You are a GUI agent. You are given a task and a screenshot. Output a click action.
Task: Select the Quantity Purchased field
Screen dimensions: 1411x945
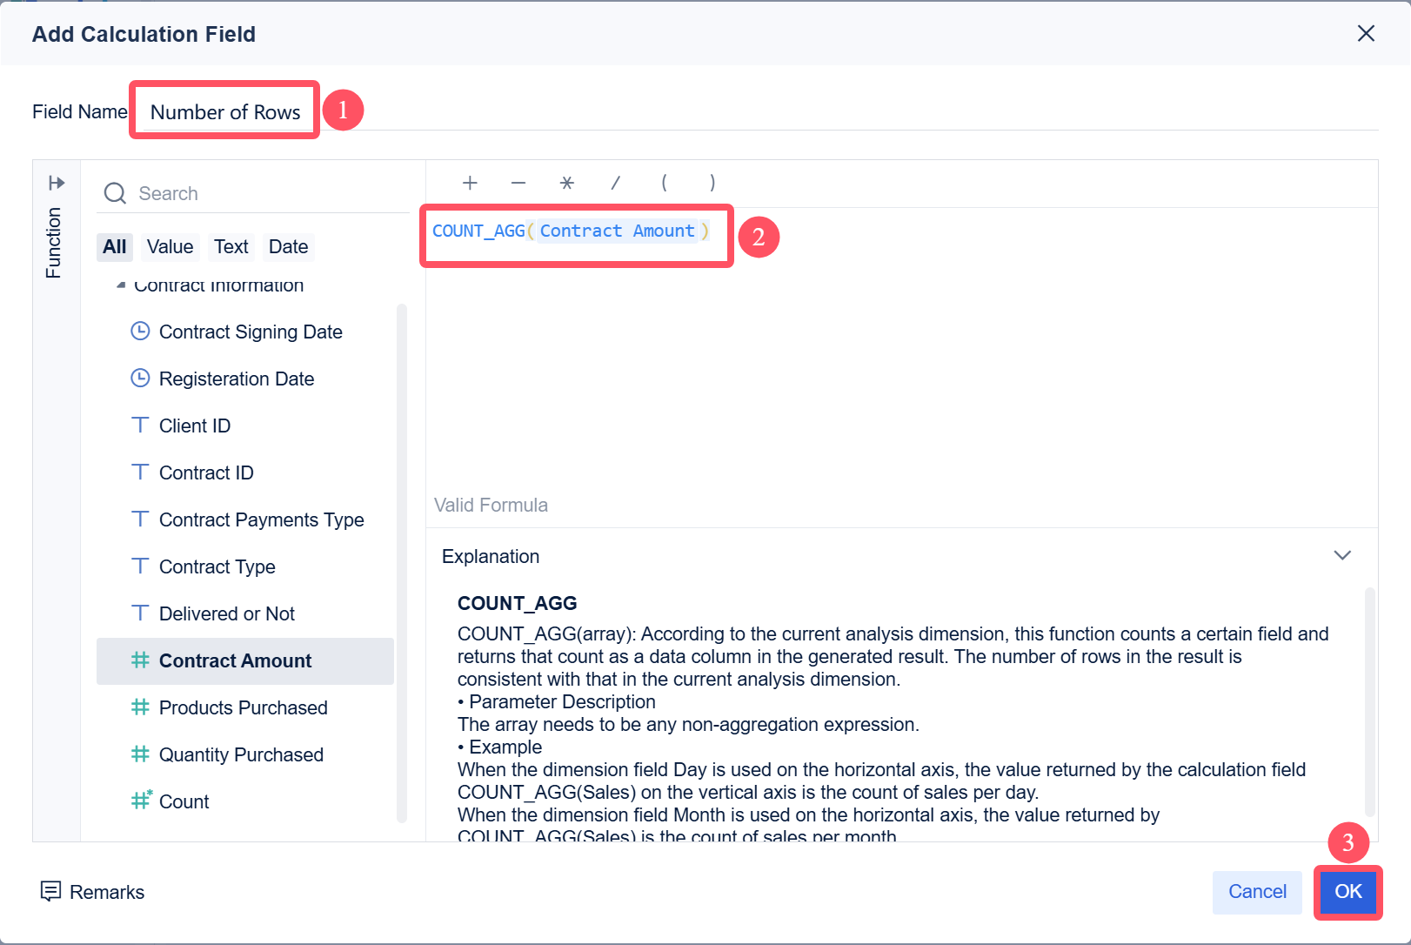pos(245,754)
